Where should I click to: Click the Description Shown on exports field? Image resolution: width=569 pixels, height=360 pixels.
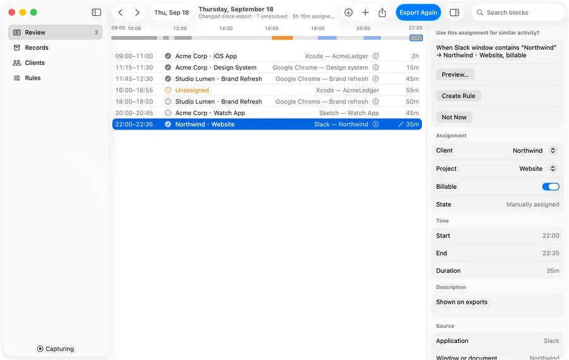pos(497,305)
